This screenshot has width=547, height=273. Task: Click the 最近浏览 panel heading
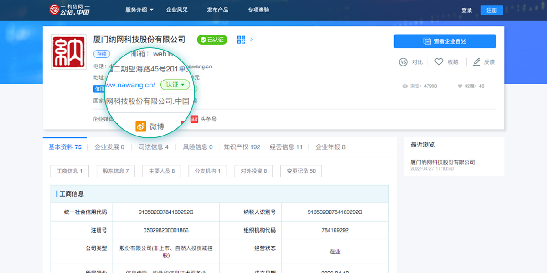[423, 145]
